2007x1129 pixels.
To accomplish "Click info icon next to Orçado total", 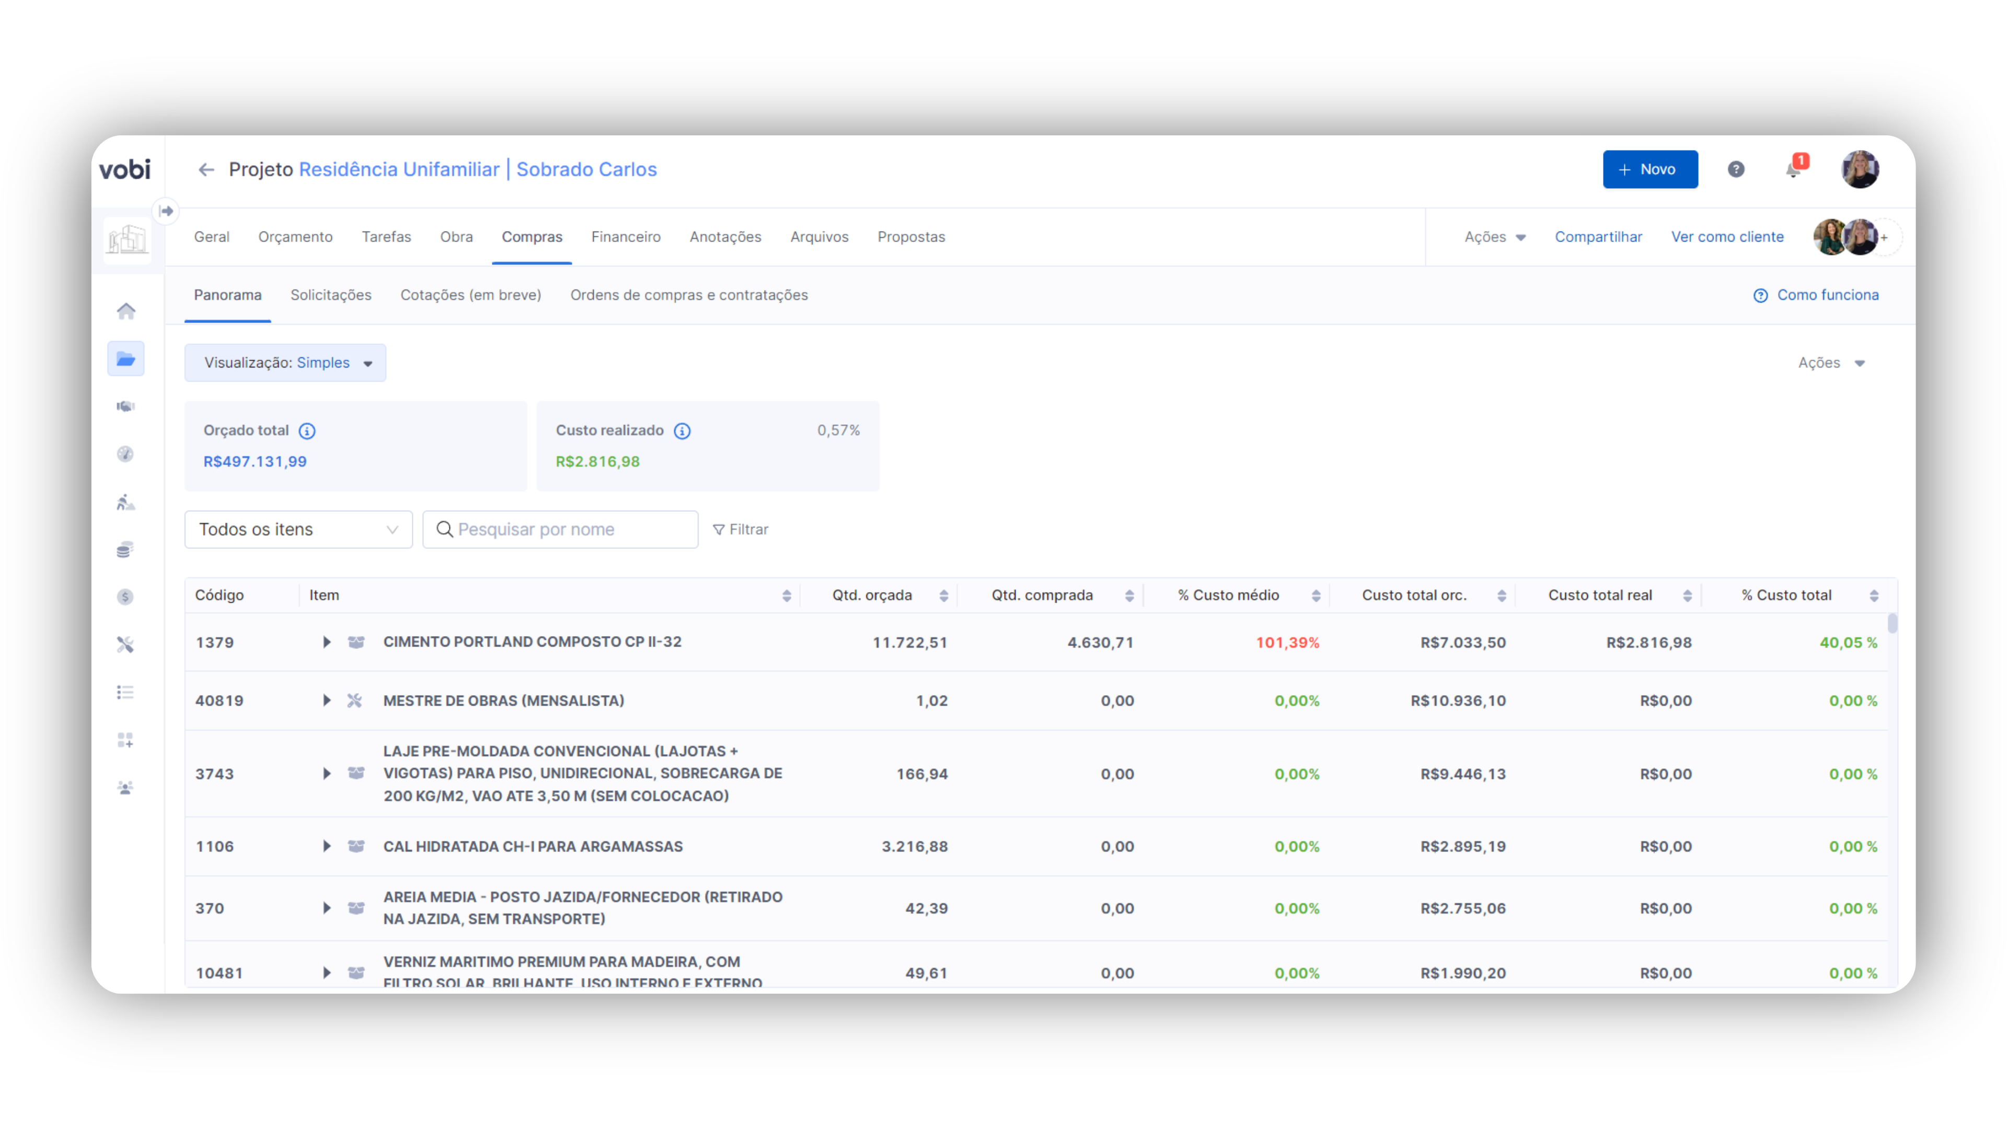I will [x=307, y=431].
